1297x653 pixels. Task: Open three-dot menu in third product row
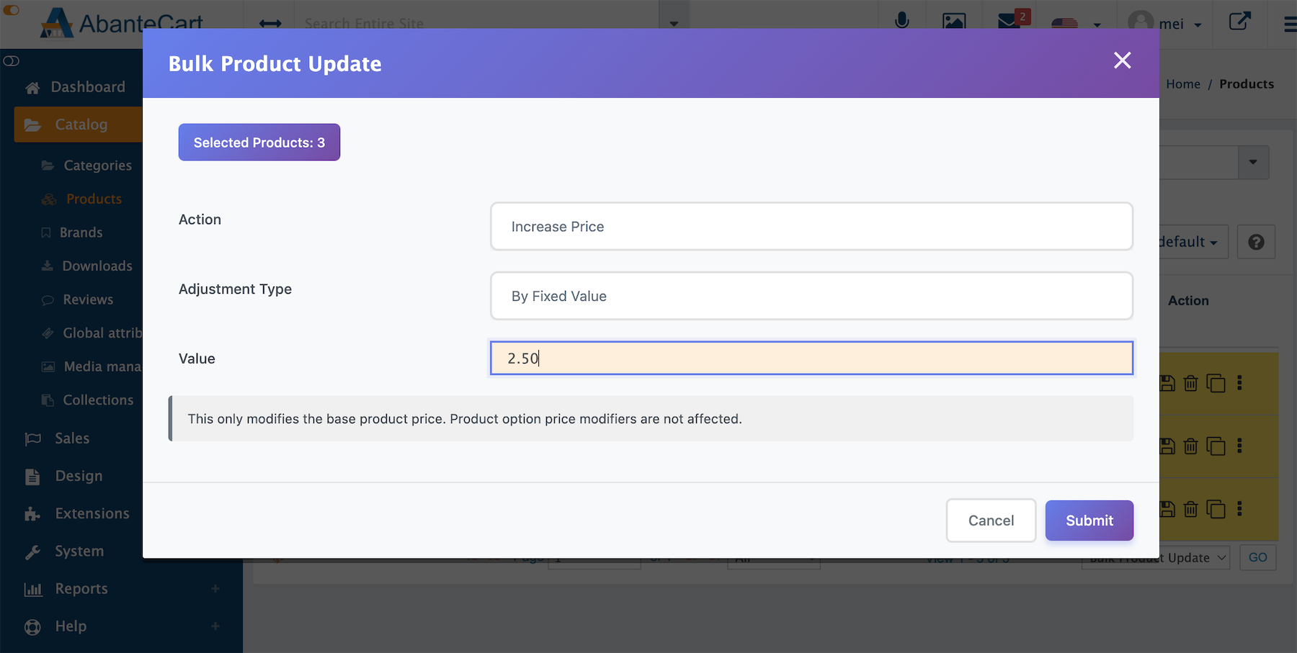point(1239,509)
